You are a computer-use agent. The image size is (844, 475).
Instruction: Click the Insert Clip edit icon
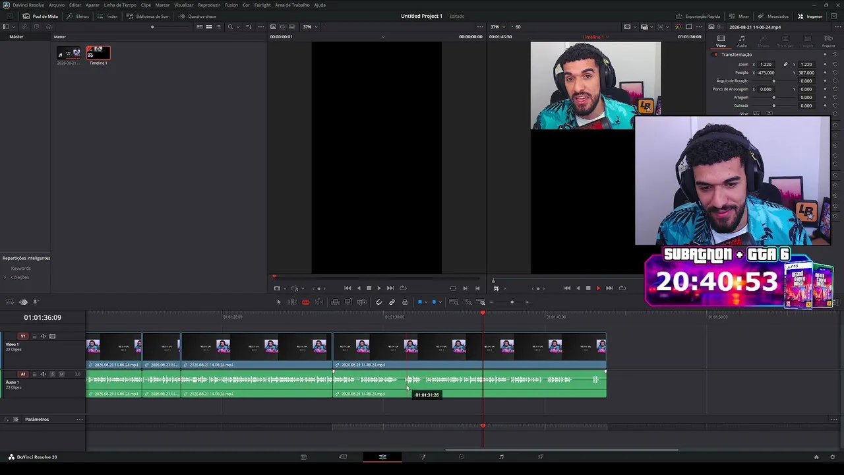point(336,302)
